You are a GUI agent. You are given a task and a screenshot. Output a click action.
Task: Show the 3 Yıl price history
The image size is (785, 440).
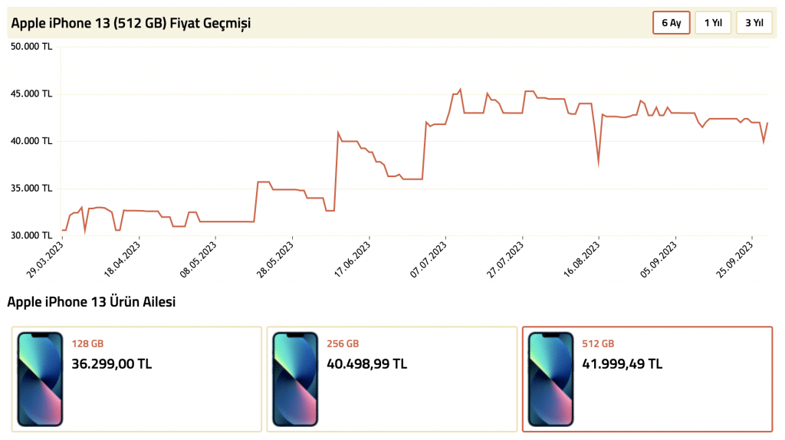click(x=754, y=23)
